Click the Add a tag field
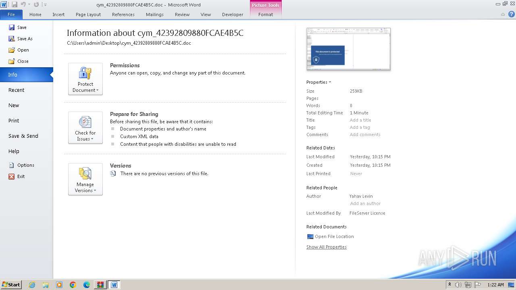516x290 pixels. [x=360, y=127]
